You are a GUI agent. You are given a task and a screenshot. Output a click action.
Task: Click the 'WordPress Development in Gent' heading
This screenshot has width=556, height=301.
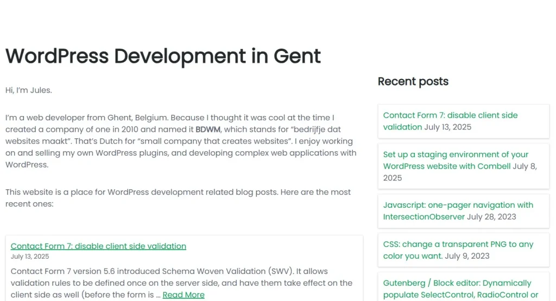(x=163, y=56)
